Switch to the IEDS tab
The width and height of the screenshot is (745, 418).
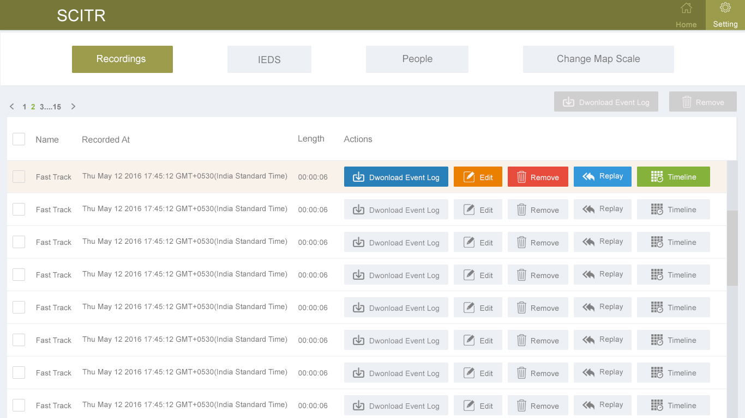coord(269,59)
